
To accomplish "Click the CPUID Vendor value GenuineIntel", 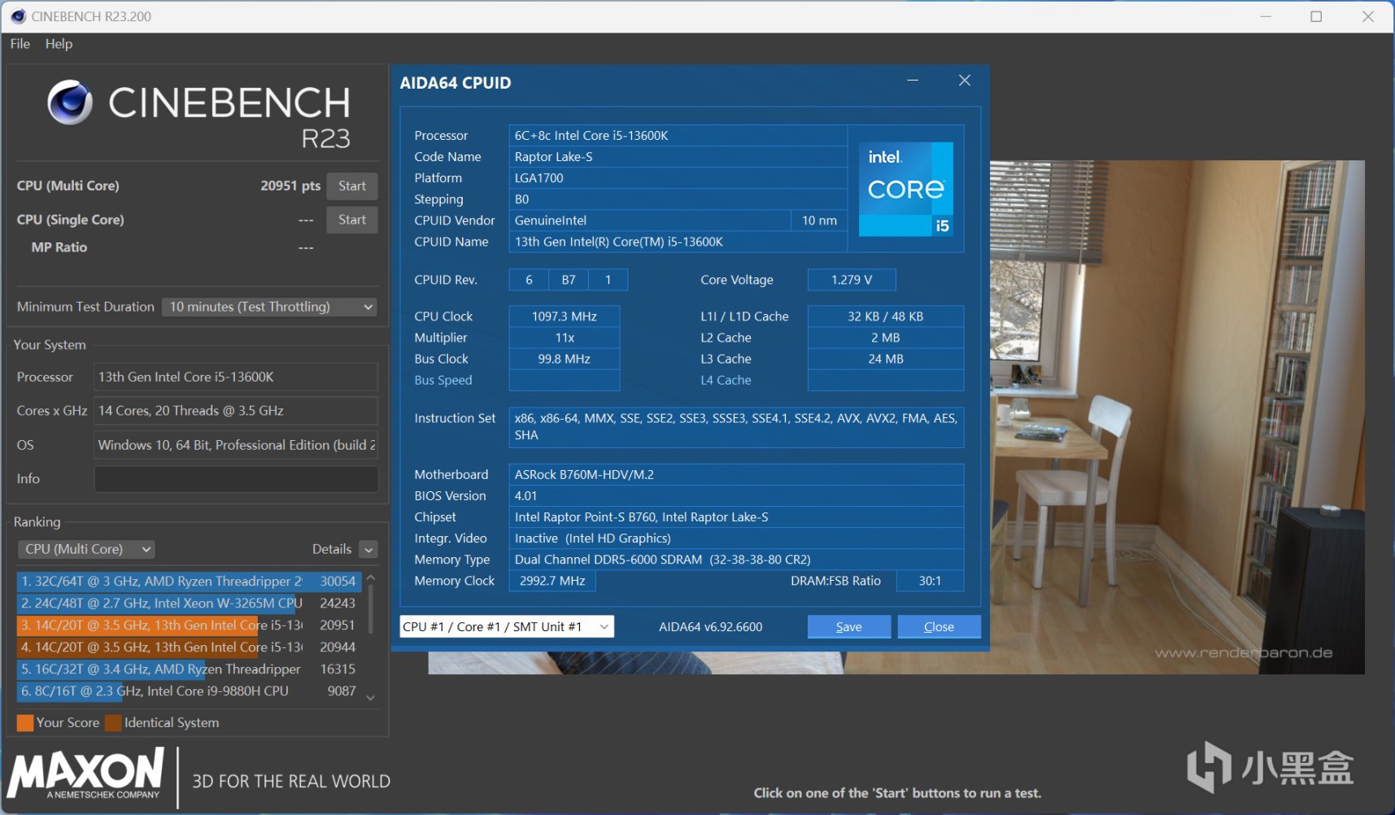I will tap(650, 220).
